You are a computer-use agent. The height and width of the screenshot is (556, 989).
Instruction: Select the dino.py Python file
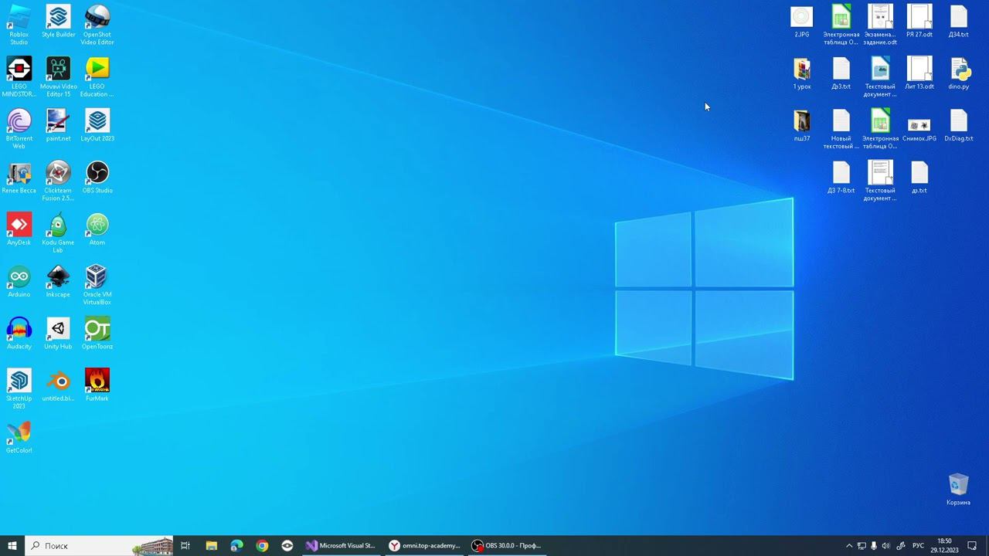pyautogui.click(x=958, y=73)
